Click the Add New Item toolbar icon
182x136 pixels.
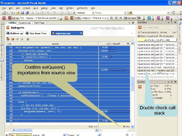point(11,13)
